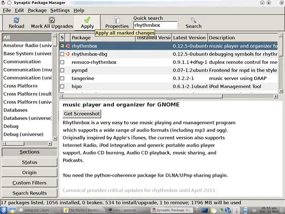The image size is (285, 214).
Task: Select Communication section
Action: 27,62
